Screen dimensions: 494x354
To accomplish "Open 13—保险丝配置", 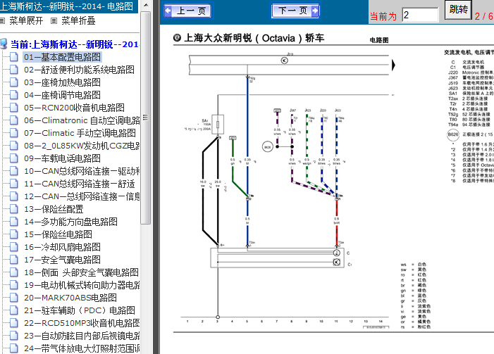I will (x=54, y=209).
